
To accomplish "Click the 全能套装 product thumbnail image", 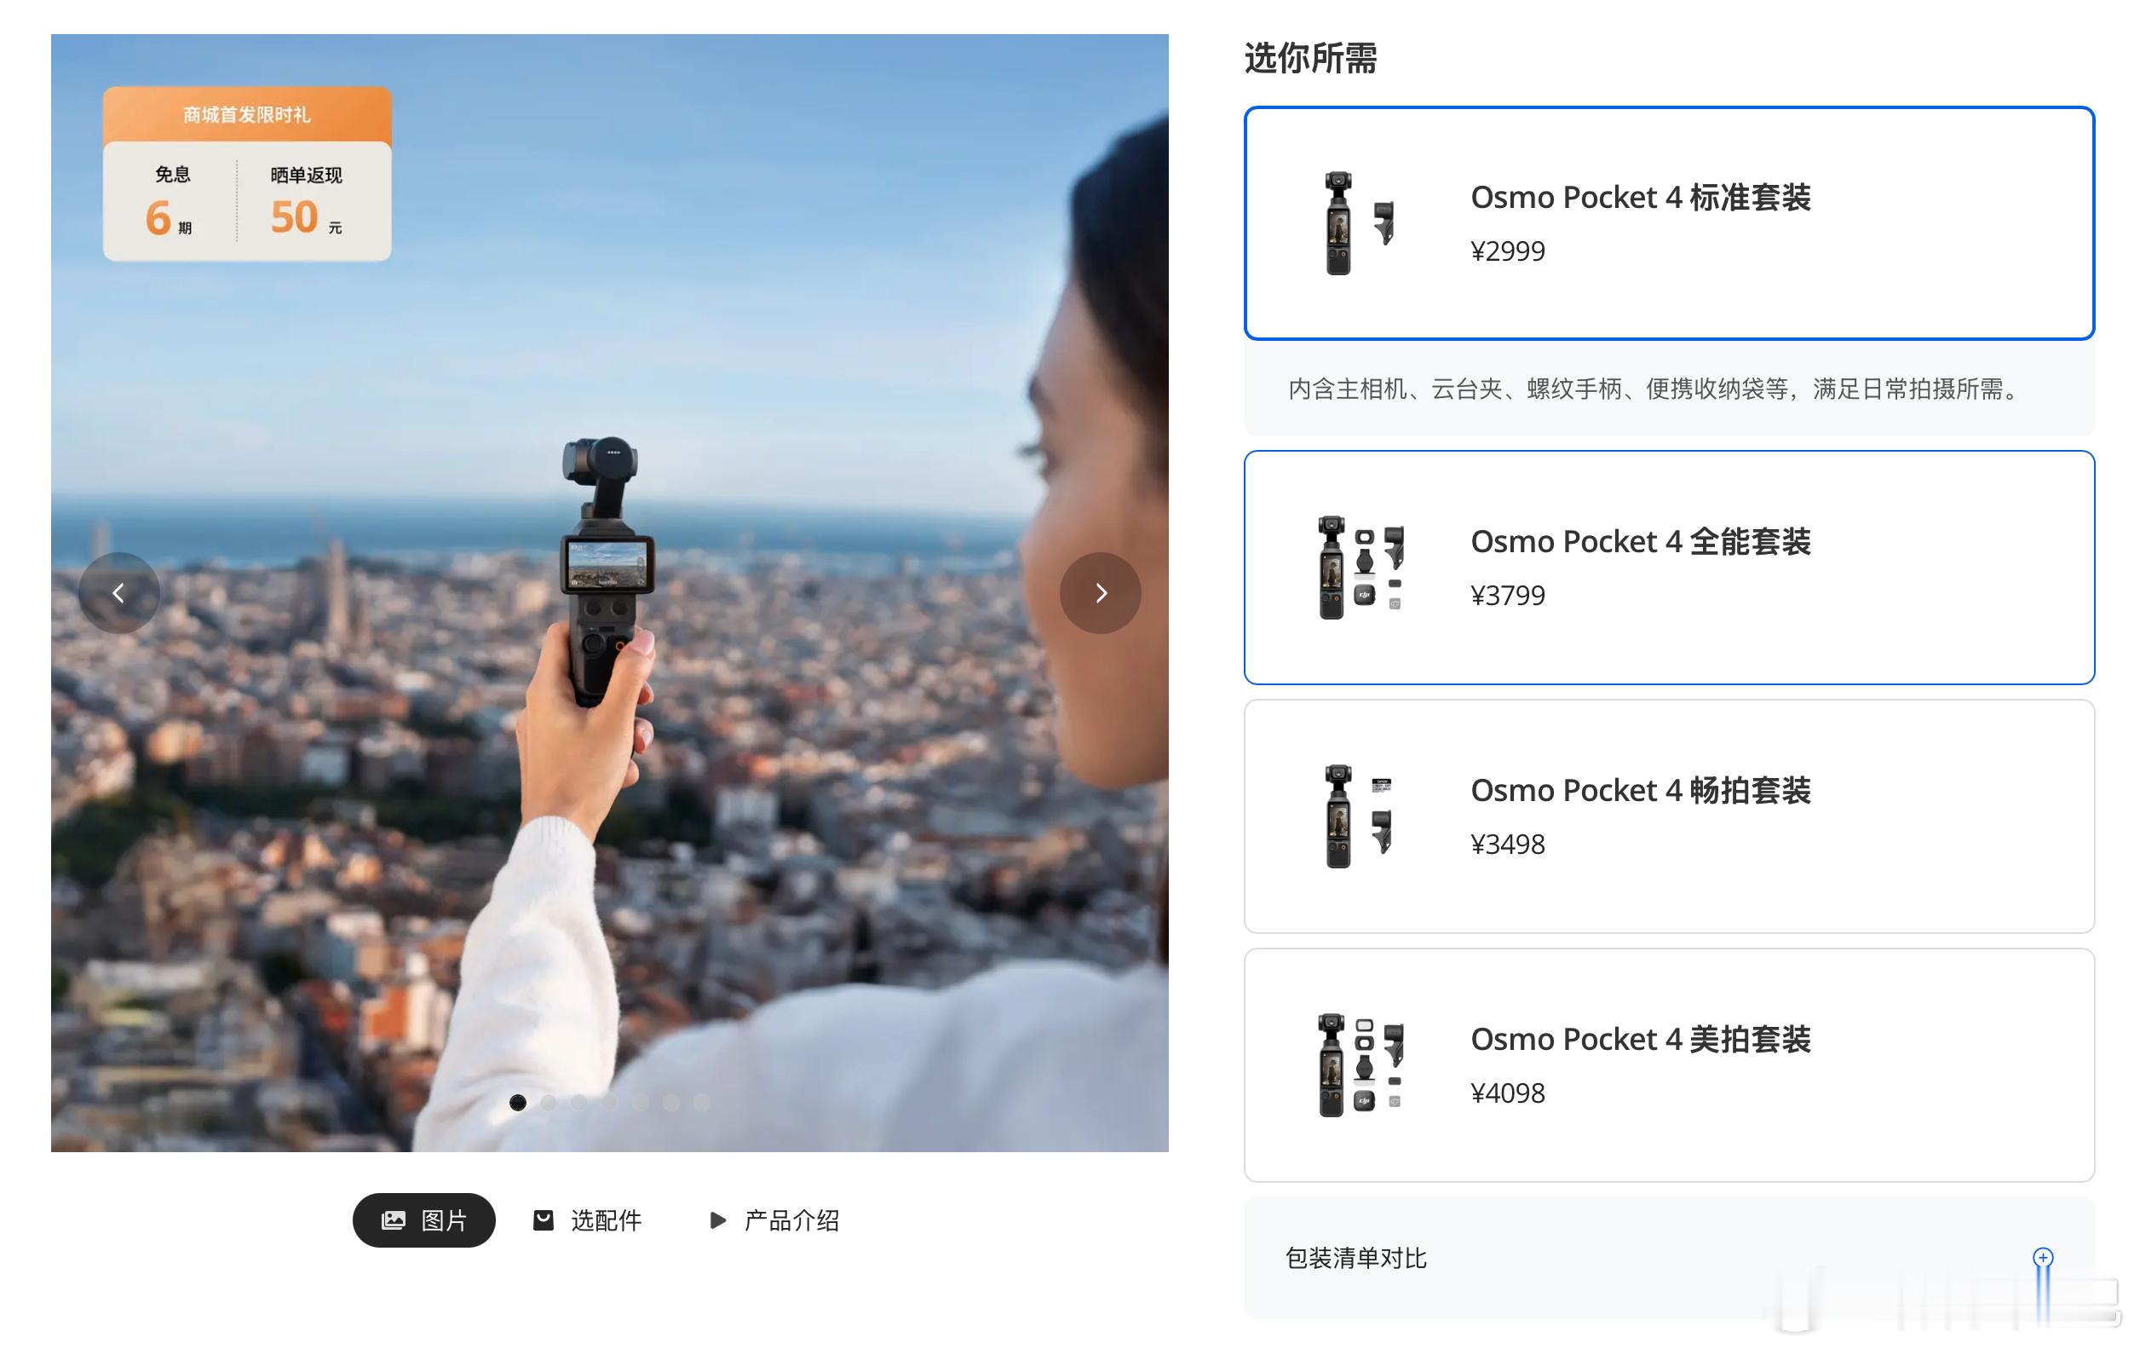I will (x=1359, y=568).
